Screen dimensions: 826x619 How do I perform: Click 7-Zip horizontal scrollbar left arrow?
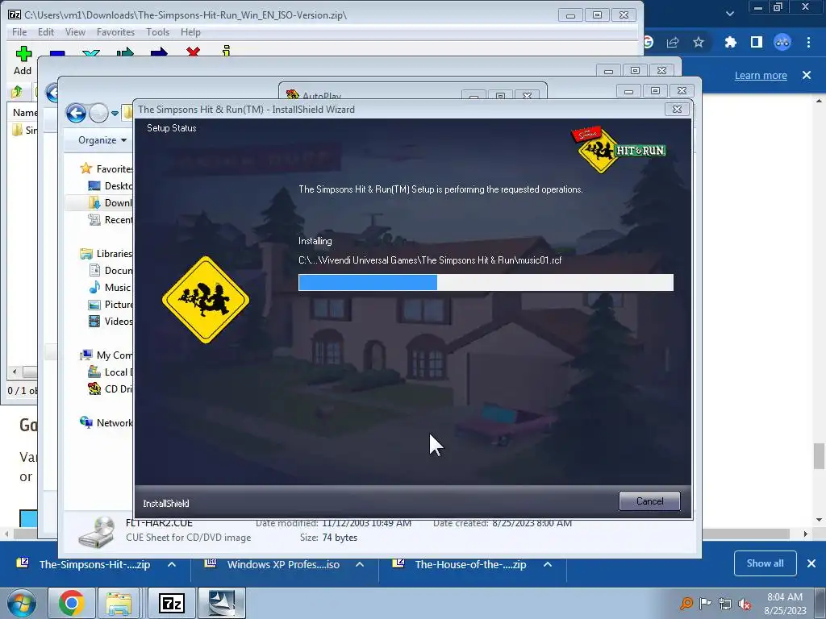pyautogui.click(x=15, y=372)
